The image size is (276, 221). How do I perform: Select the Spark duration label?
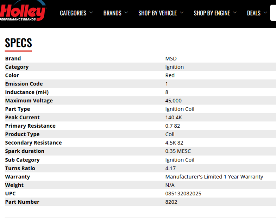point(24,151)
